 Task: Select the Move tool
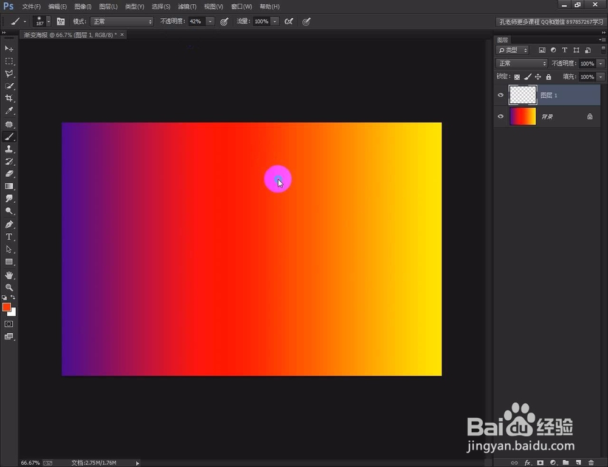pyautogui.click(x=9, y=49)
